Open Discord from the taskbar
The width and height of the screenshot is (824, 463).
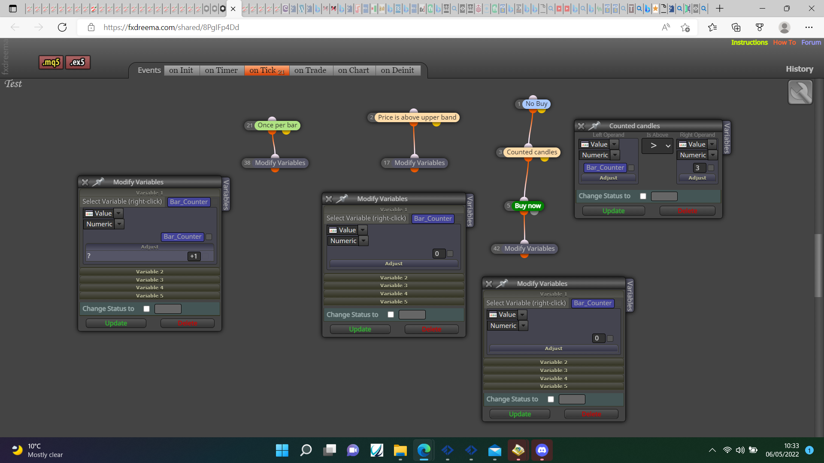pyautogui.click(x=542, y=450)
